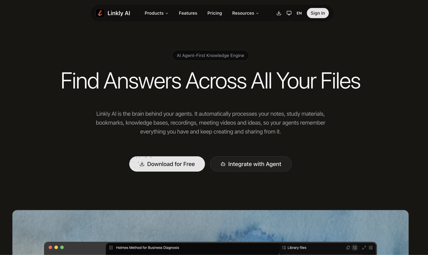Open the EN language selector
Screen dimensions: 428x255
click(299, 13)
